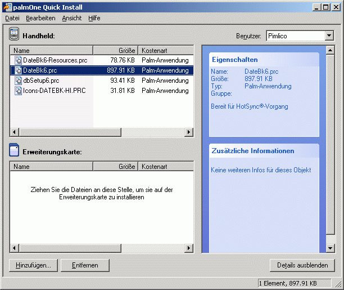344x290 pixels.
Task: Click the dbSetup6.prc file icon
Action: click(x=18, y=81)
